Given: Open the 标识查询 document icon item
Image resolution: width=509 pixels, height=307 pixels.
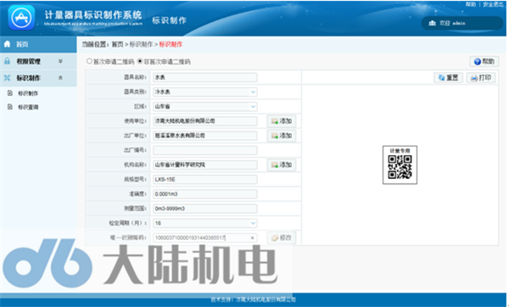Looking at the screenshot, I should 10,107.
